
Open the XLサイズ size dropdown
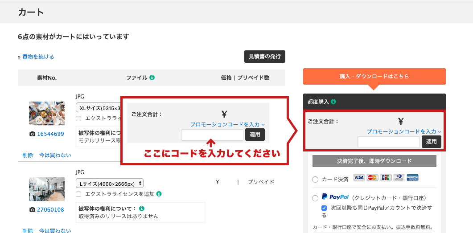point(99,108)
